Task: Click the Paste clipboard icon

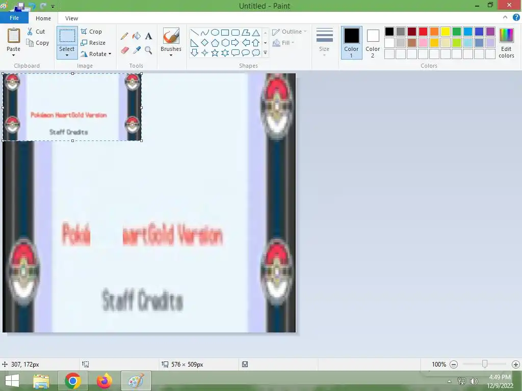Action: click(x=14, y=35)
